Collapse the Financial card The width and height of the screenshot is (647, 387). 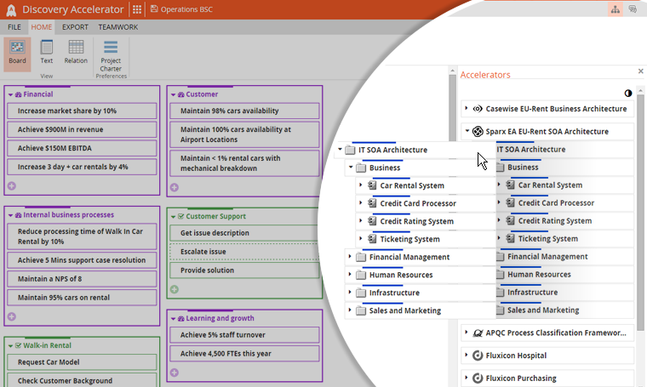(10, 94)
